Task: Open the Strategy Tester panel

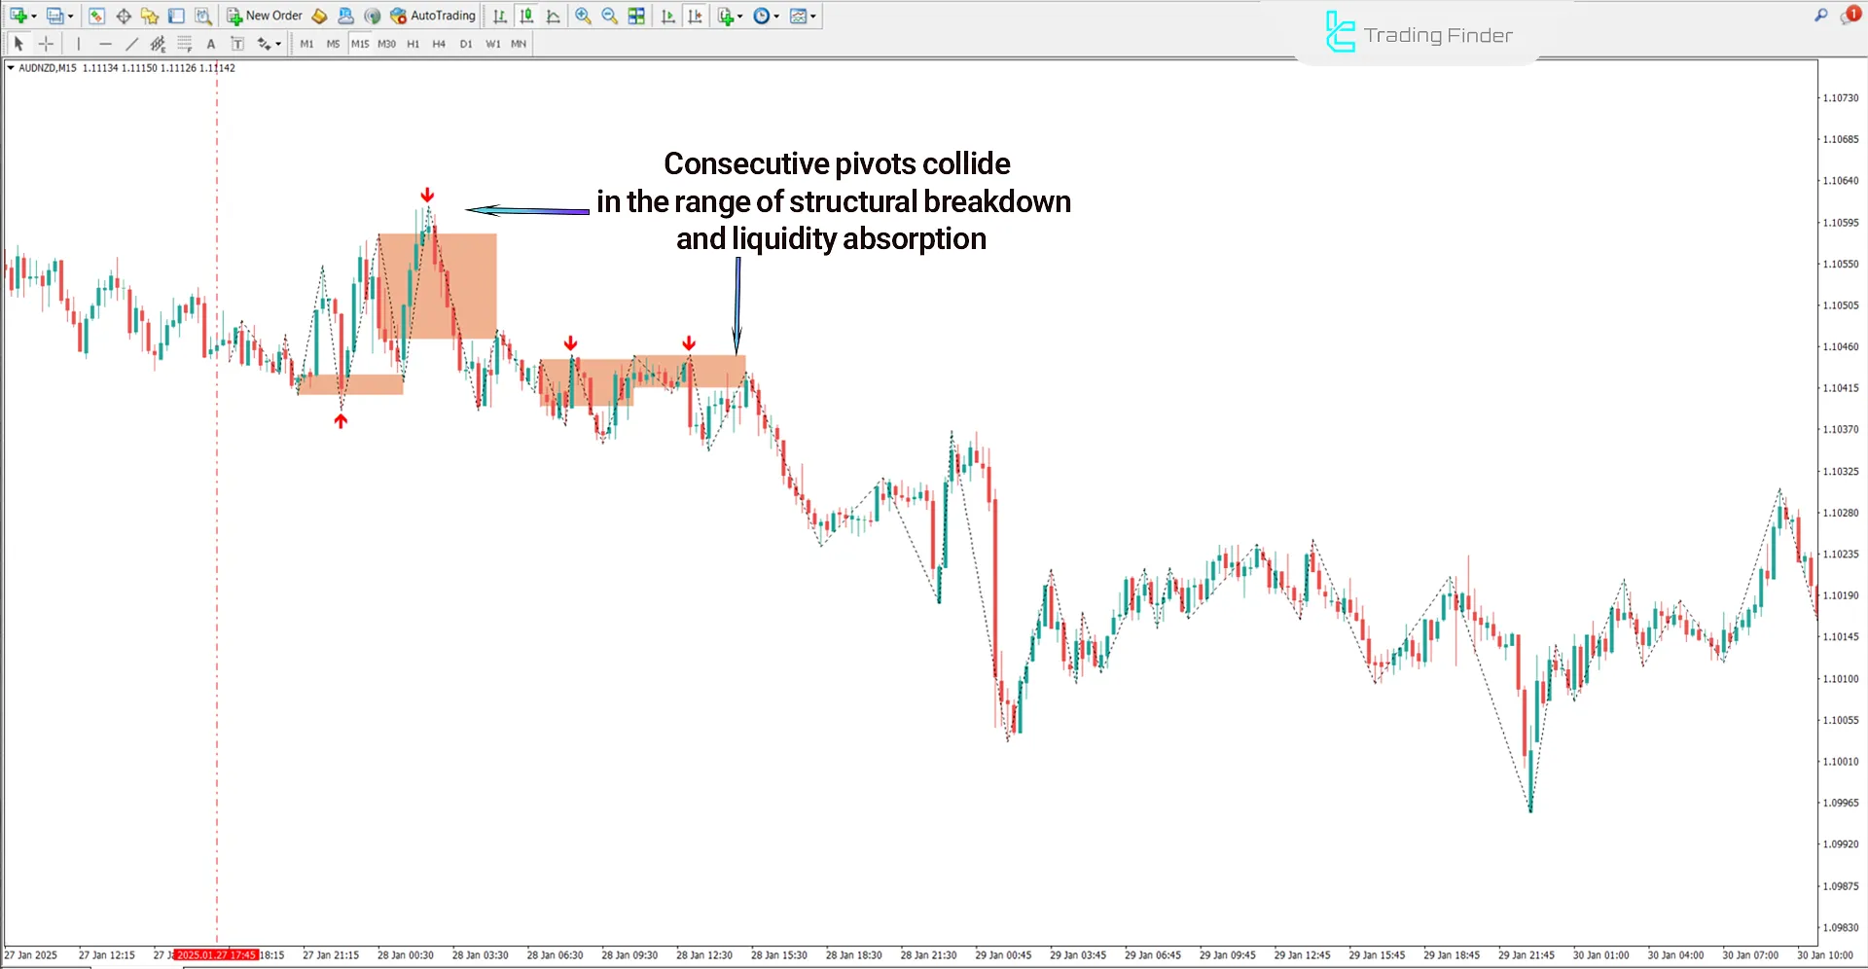Action: 202,16
